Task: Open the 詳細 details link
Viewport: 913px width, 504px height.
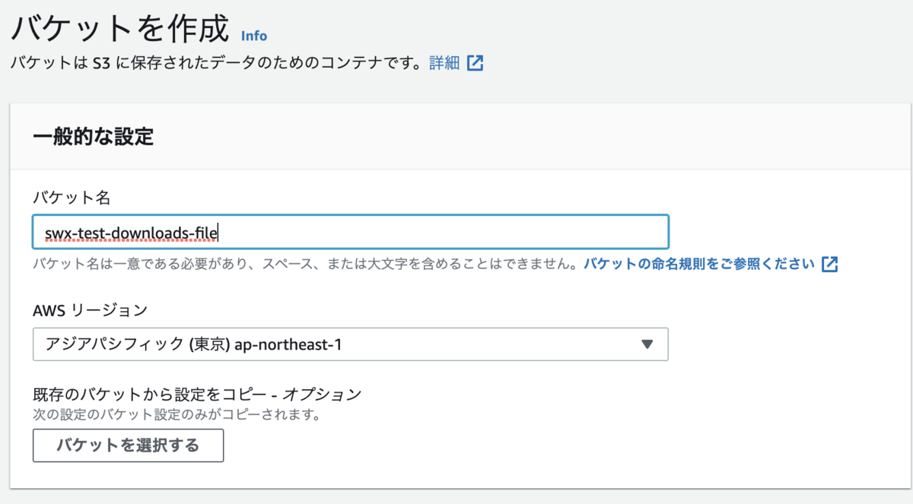Action: click(x=444, y=63)
